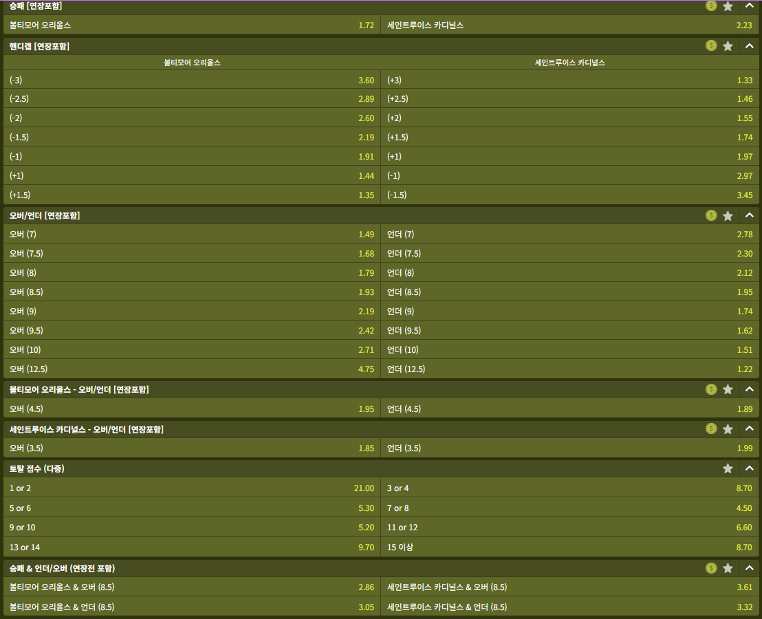Click coin icon in 세인트루이스 카디널스 - 오버/언더 header
The height and width of the screenshot is (619, 762).
click(711, 428)
